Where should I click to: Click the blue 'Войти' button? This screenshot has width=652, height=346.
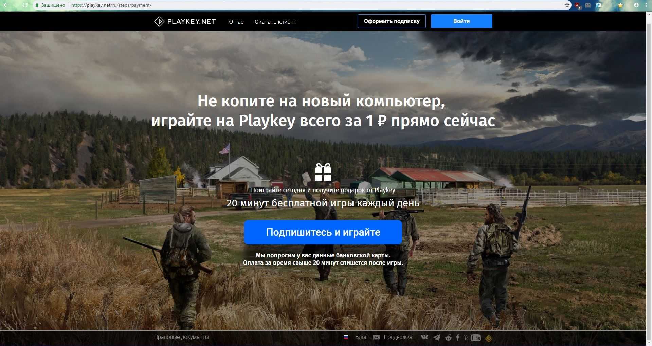pyautogui.click(x=461, y=21)
